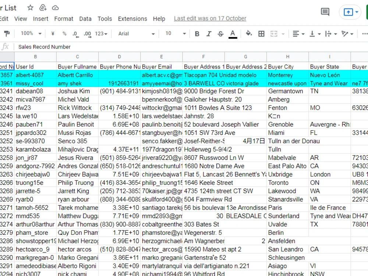Format as currency yen
The image size is (368, 276).
[x=53, y=34]
